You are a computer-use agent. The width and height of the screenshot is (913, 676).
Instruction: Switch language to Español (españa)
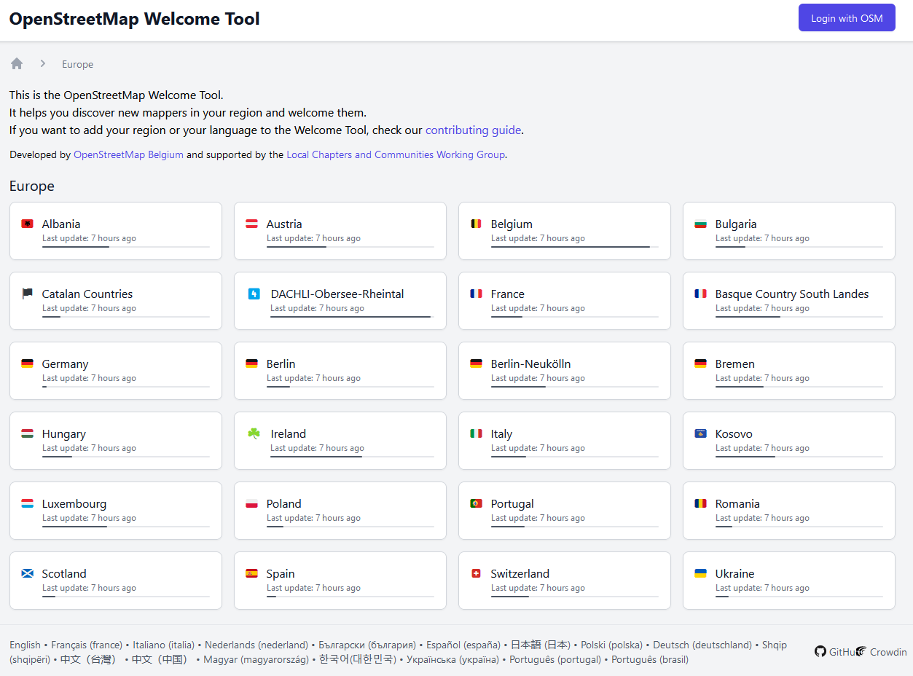(x=463, y=645)
